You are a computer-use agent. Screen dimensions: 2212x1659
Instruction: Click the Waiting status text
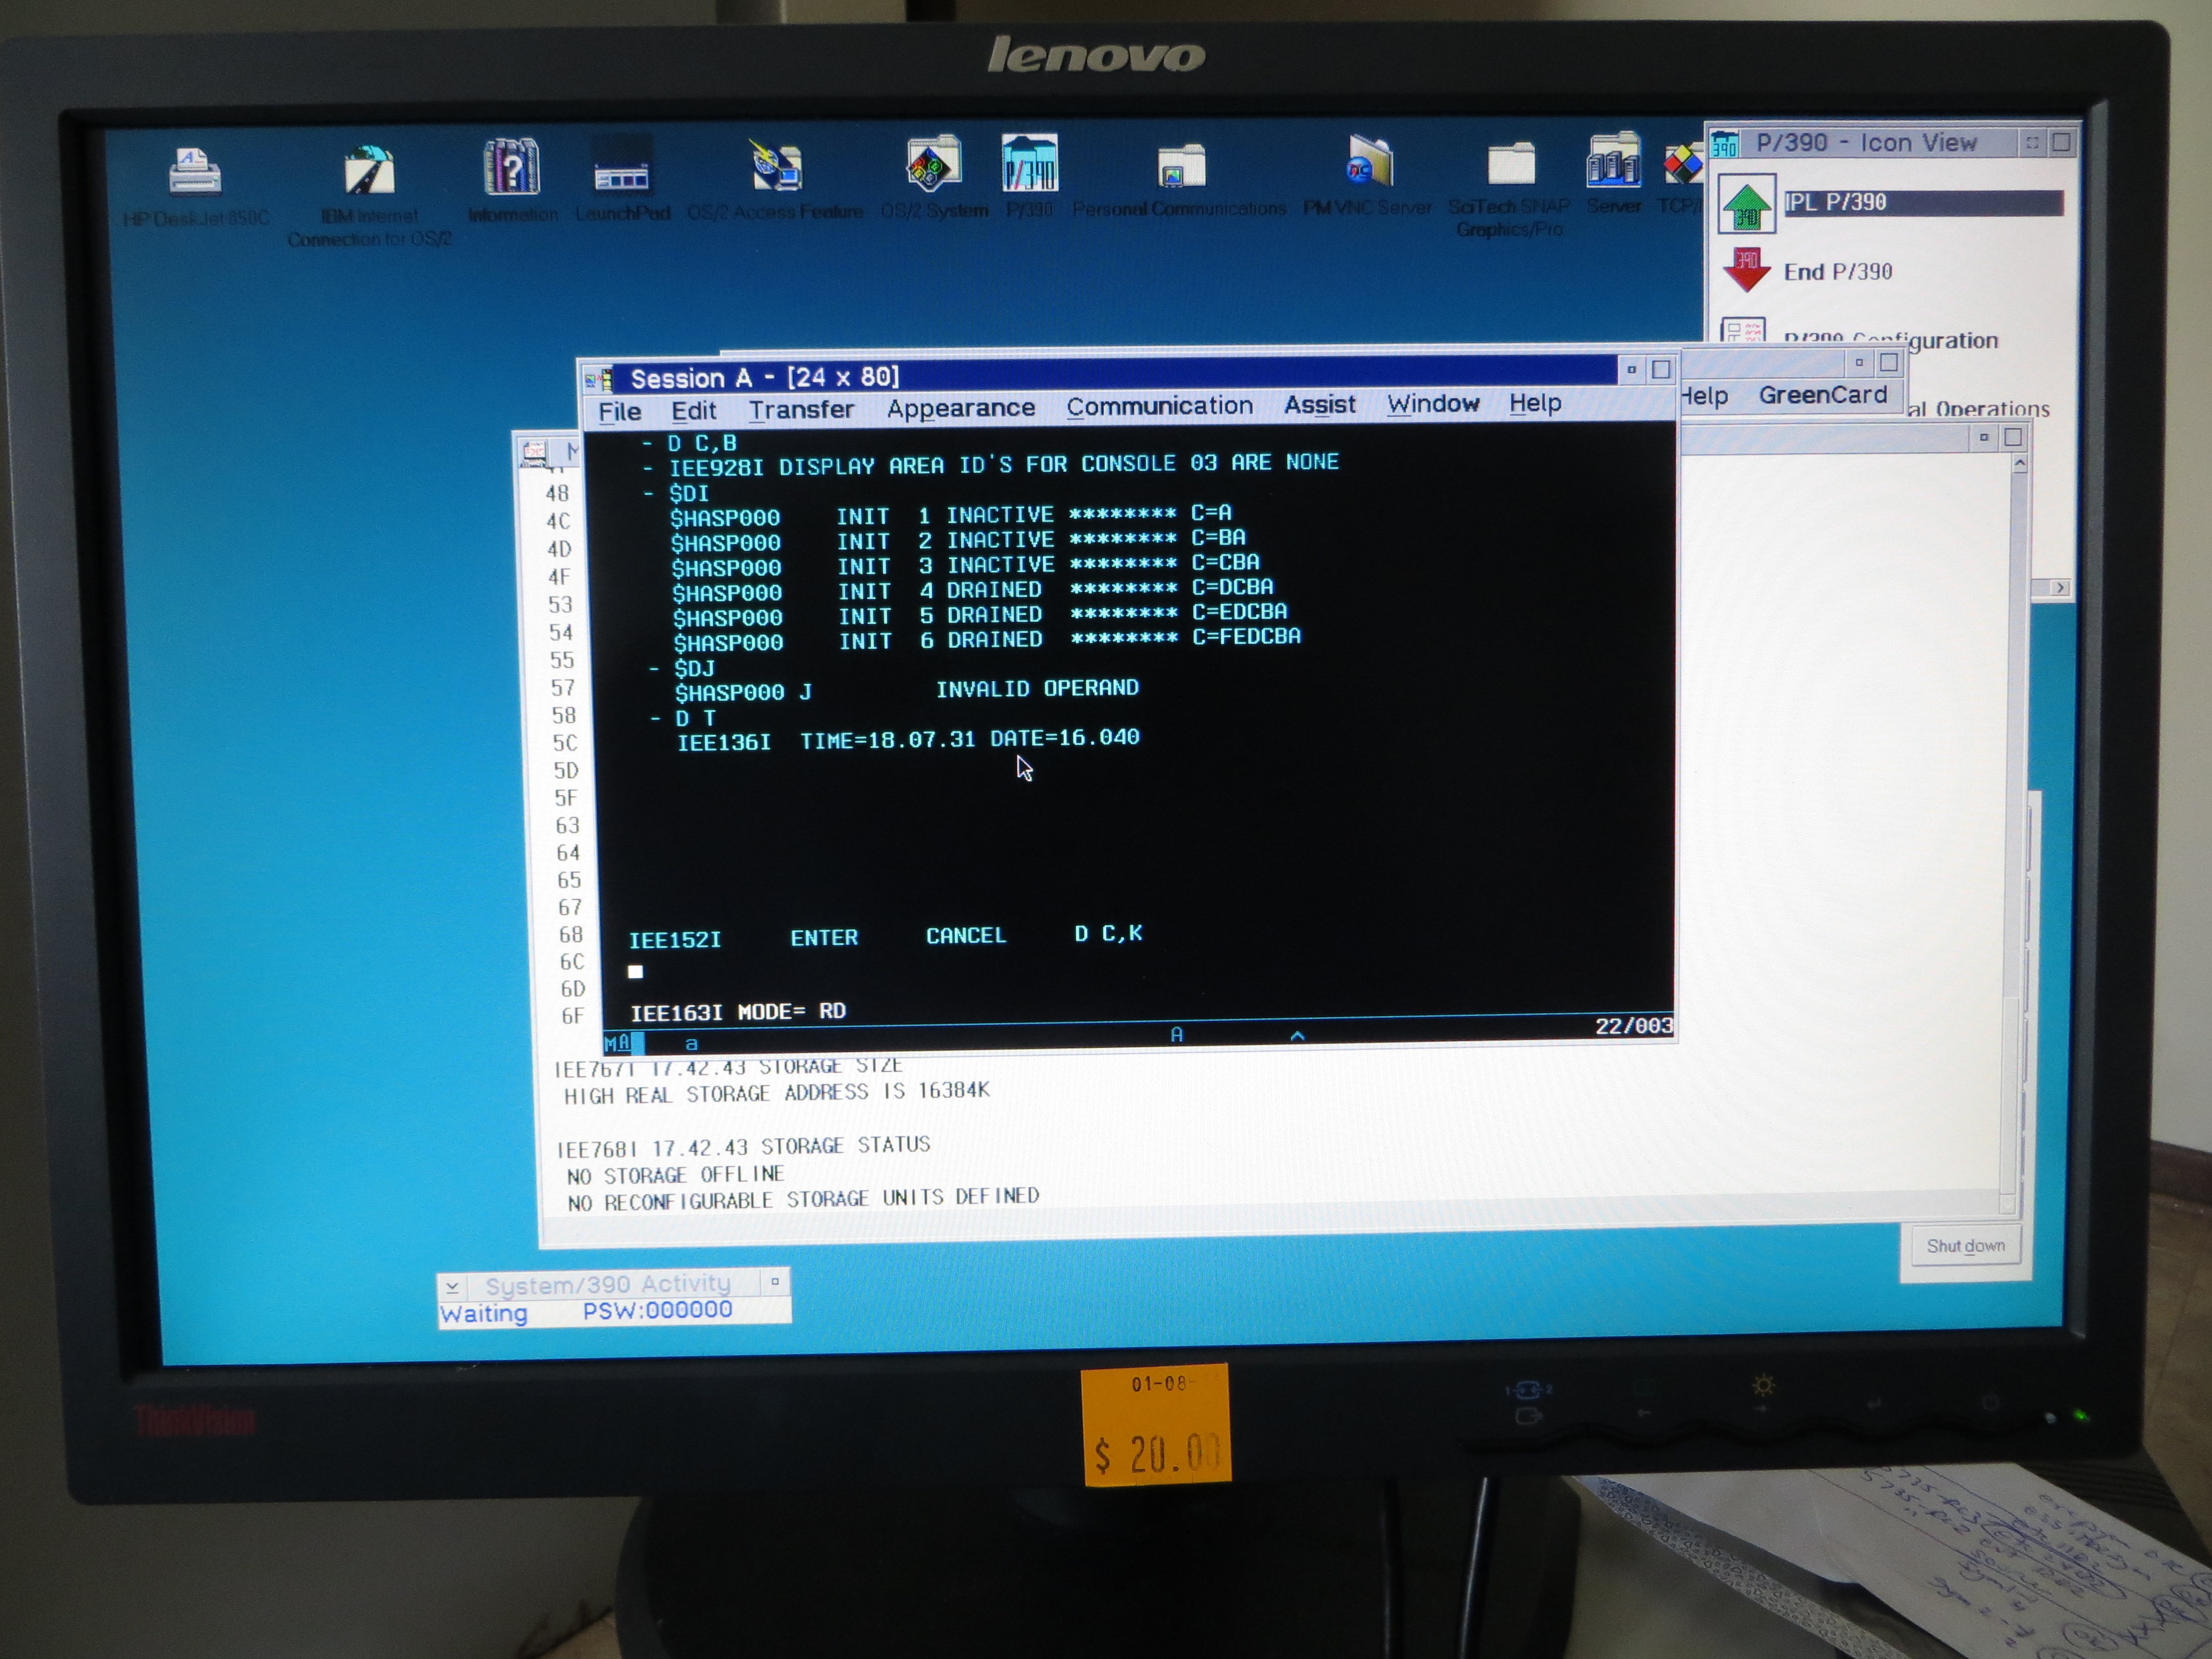[483, 1314]
